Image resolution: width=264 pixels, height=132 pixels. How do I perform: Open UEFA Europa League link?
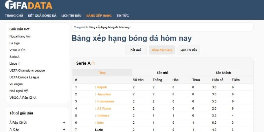point(24,77)
